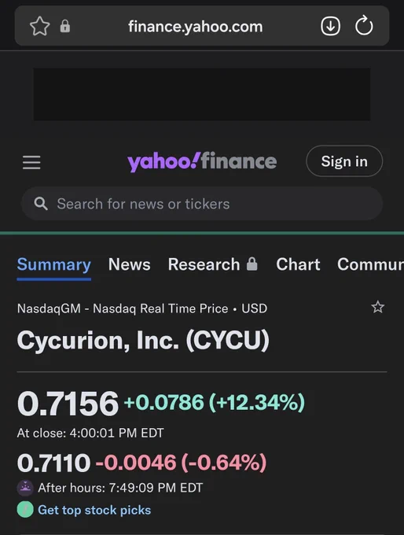Viewport: 404px width, 535px height.
Task: Click the Research tab lock icon
Action: (x=252, y=264)
